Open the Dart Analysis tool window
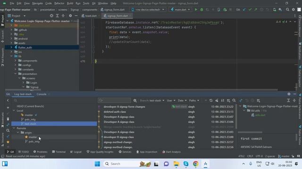Viewport: 302px width, 169px height. [171, 152]
